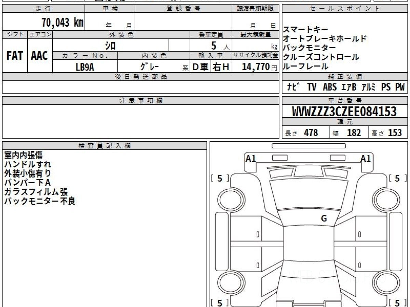Click the exterior color value シロ
The image size is (410, 307).
click(110, 45)
